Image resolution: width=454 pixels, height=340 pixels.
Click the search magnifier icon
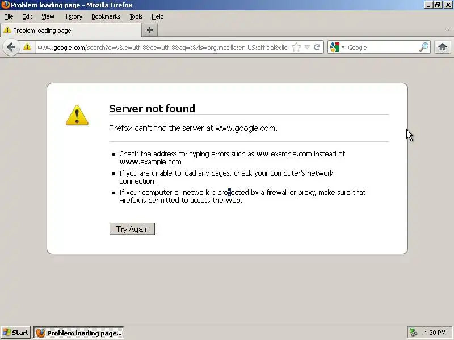tap(424, 47)
